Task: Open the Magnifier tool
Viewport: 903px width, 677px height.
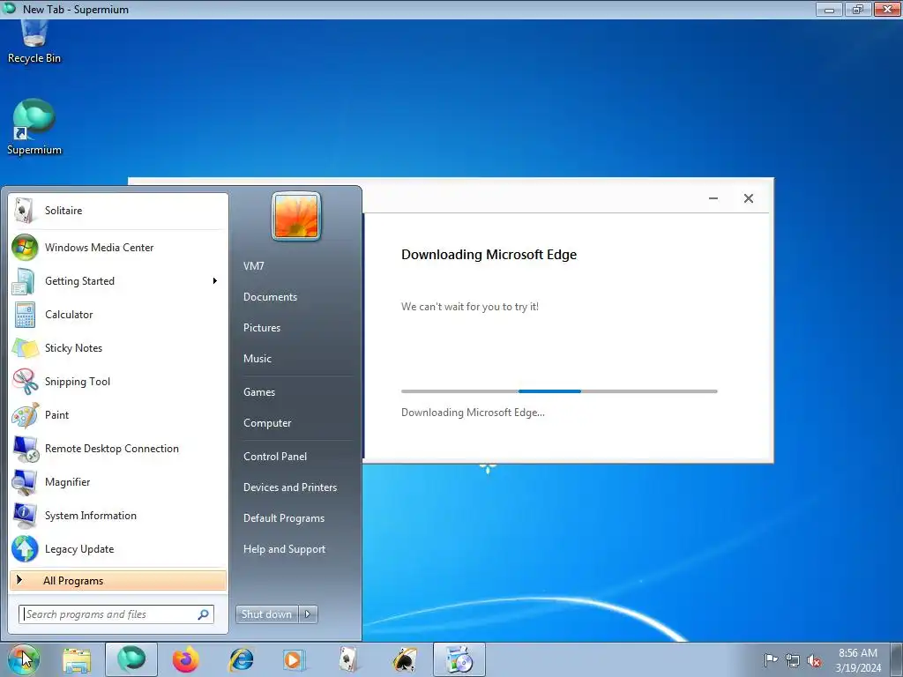Action: [x=118, y=482]
